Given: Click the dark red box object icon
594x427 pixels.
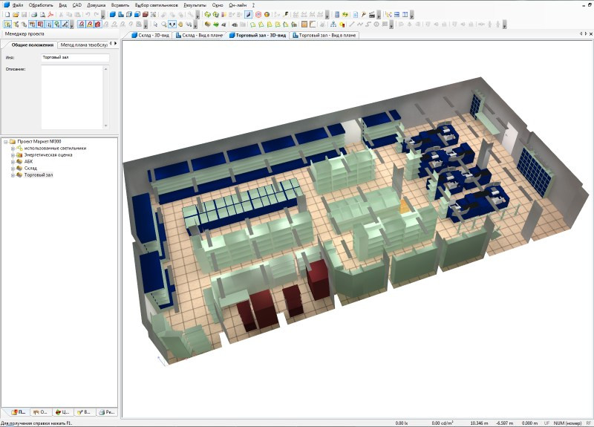Looking at the screenshot, I should coord(145,14).
